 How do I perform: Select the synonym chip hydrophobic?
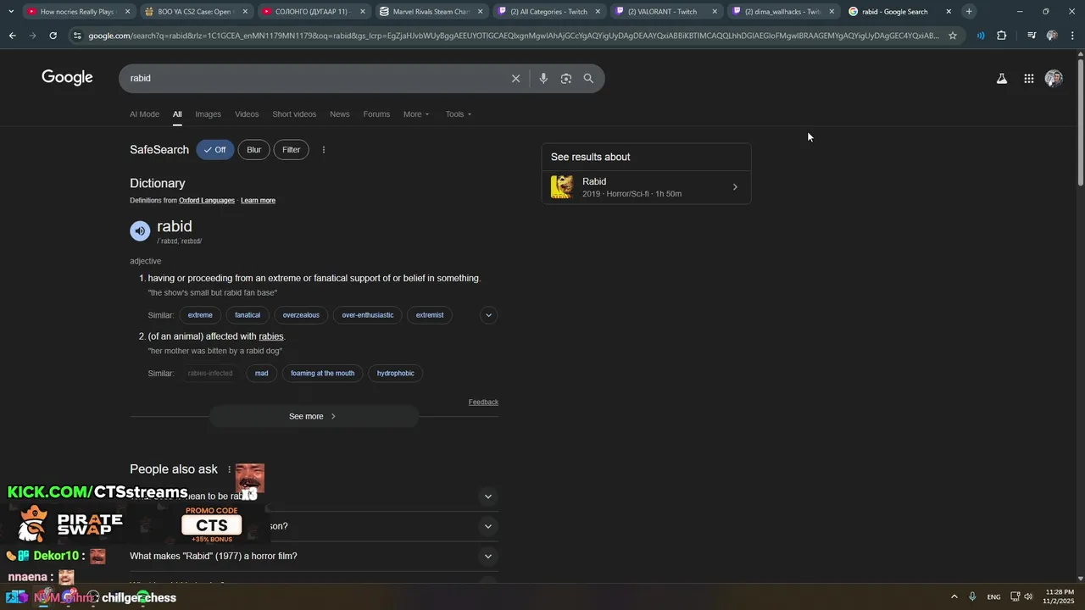[396, 373]
